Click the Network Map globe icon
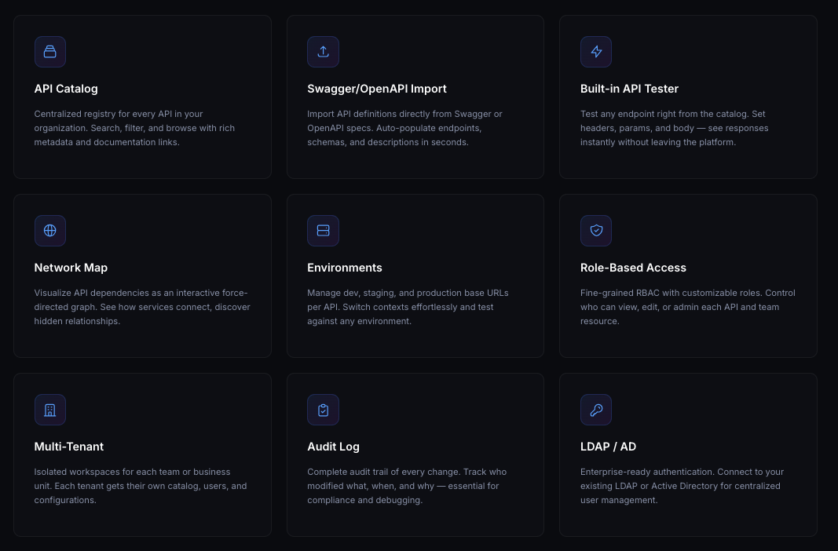The image size is (838, 551). (50, 231)
